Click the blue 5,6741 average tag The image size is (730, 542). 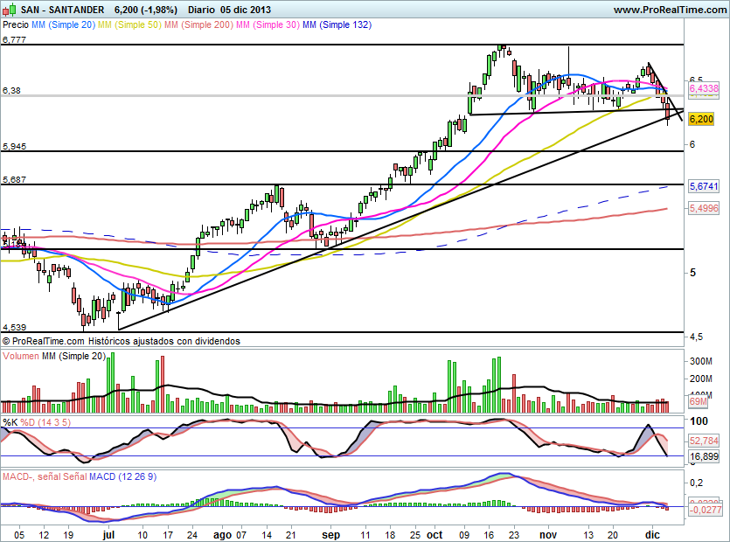point(704,186)
